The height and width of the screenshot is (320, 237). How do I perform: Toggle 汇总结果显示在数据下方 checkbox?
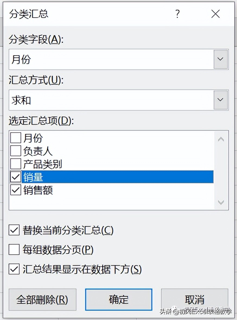tap(14, 269)
